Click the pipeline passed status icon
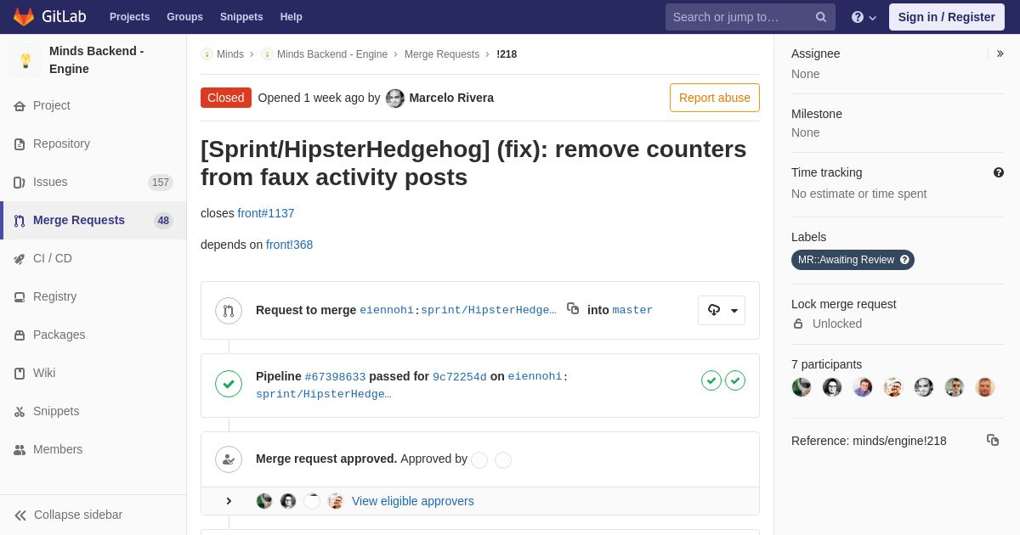The width and height of the screenshot is (1020, 535). 229,384
